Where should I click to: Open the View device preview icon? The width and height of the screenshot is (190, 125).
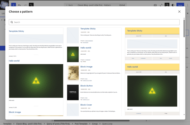coord(155,5)
